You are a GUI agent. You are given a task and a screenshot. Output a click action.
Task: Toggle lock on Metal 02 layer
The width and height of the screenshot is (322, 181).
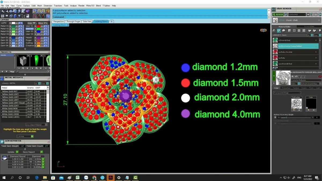coord(17,29)
